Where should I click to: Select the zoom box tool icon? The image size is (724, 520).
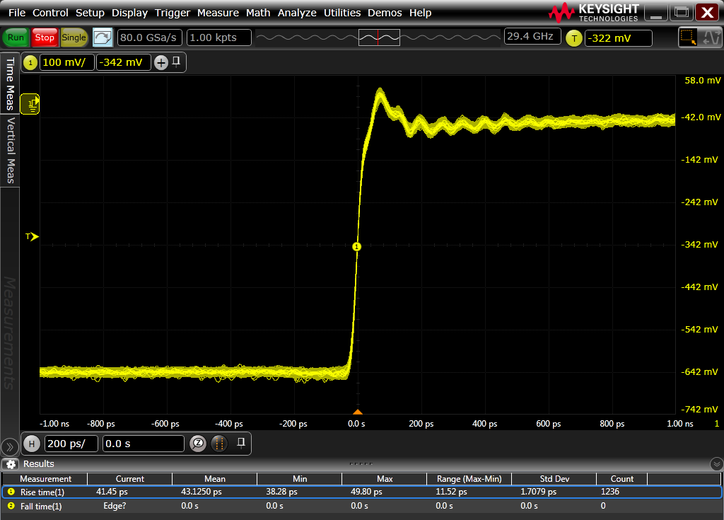tap(687, 37)
